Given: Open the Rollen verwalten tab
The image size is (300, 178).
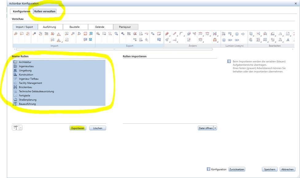Looking at the screenshot, I should [45, 11].
